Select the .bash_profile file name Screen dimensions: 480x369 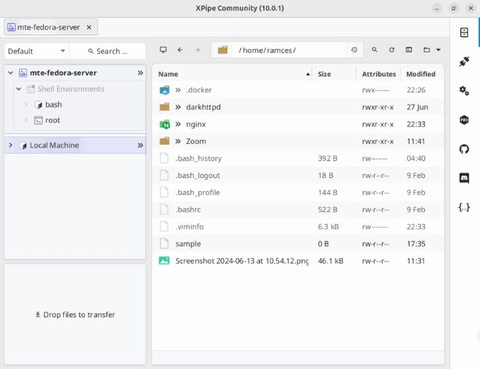pyautogui.click(x=198, y=192)
